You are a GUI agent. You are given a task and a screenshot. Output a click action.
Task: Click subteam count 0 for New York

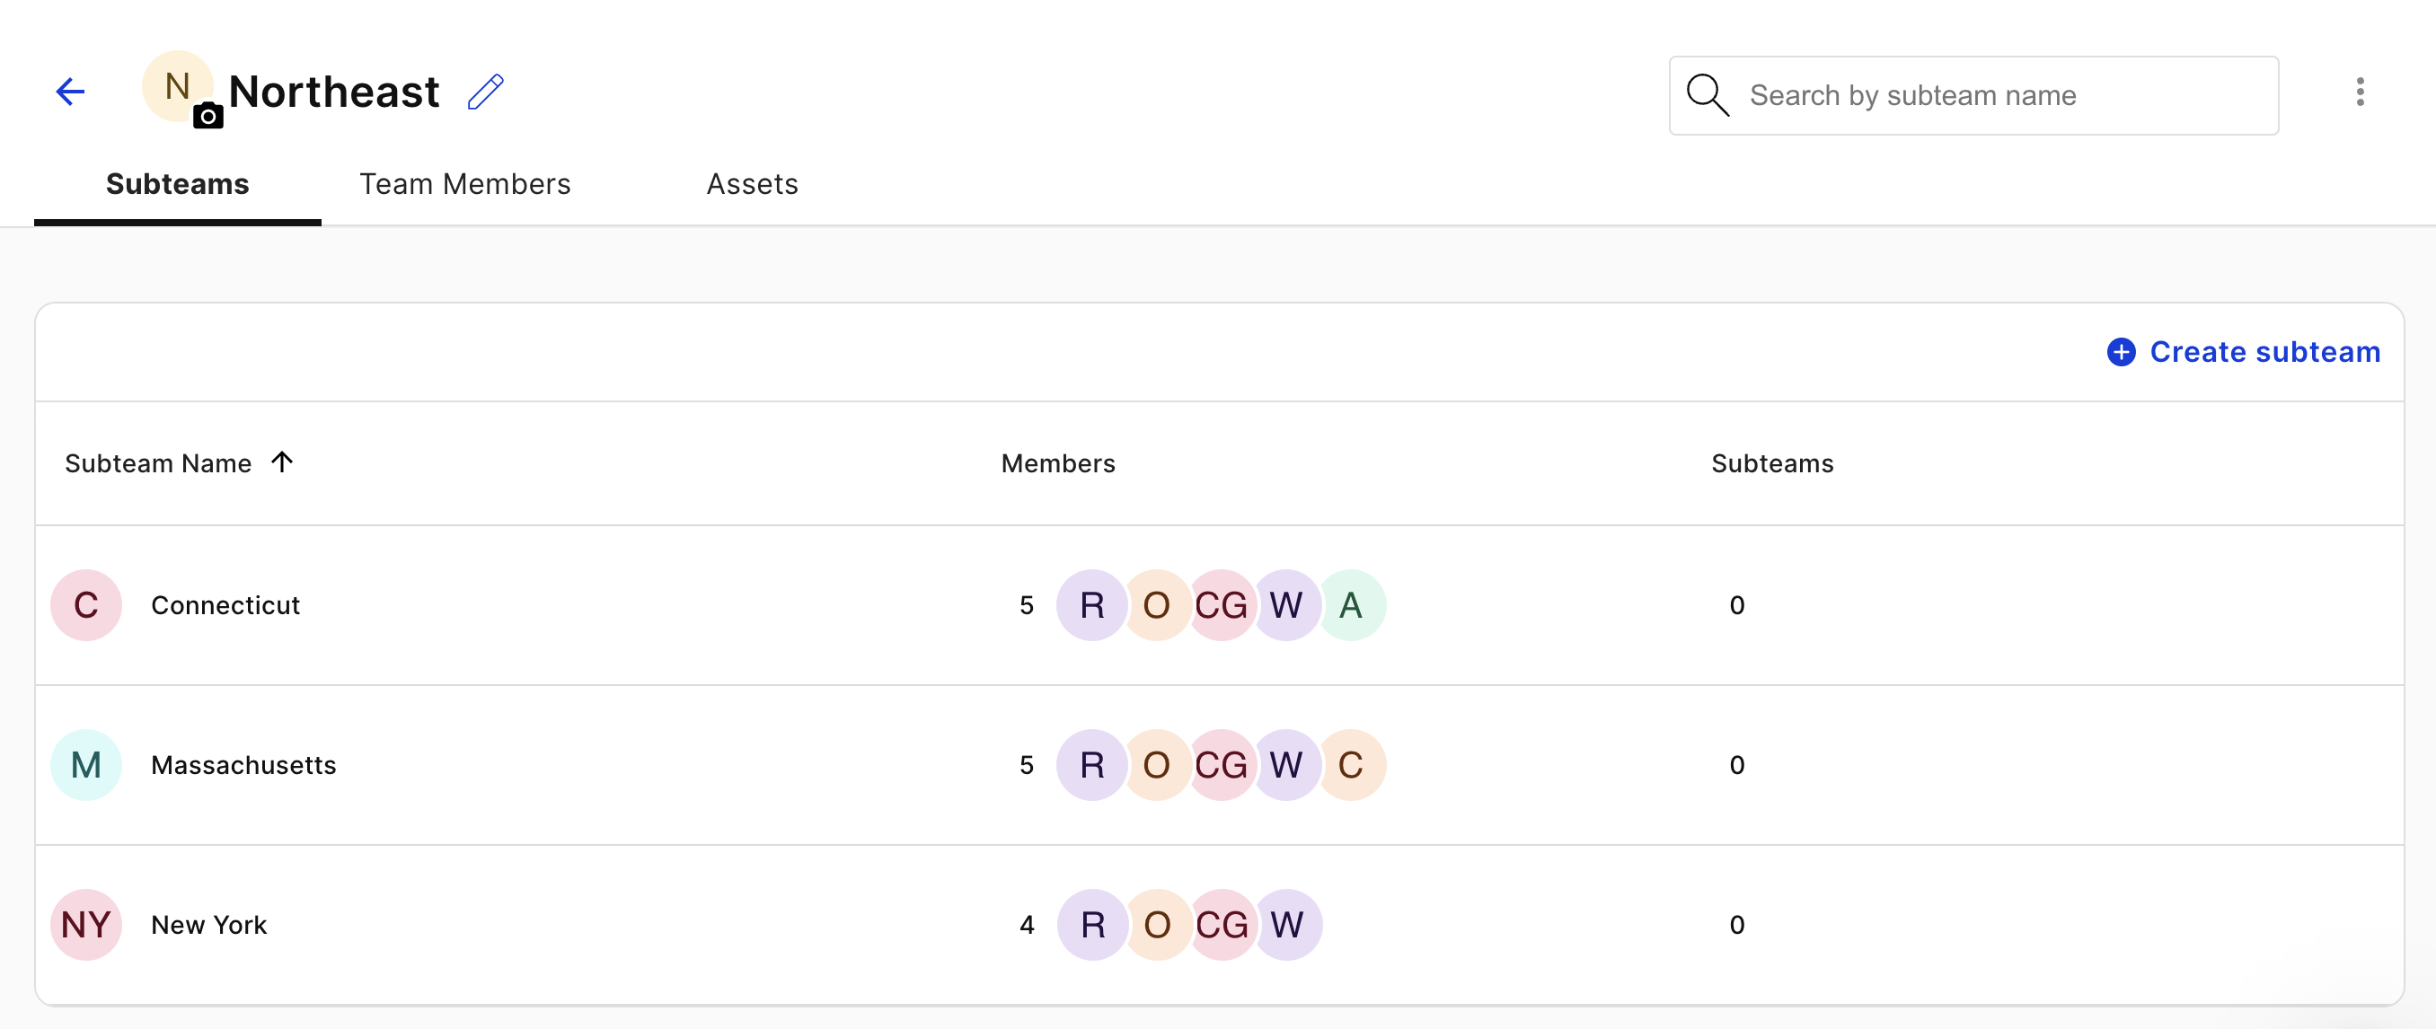pos(1737,925)
